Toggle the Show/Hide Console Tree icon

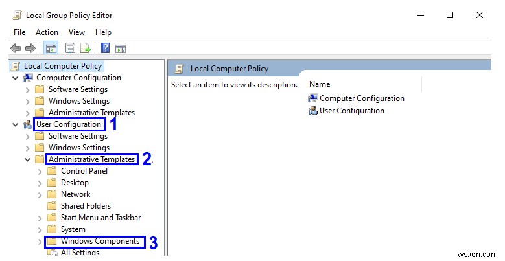click(50, 49)
